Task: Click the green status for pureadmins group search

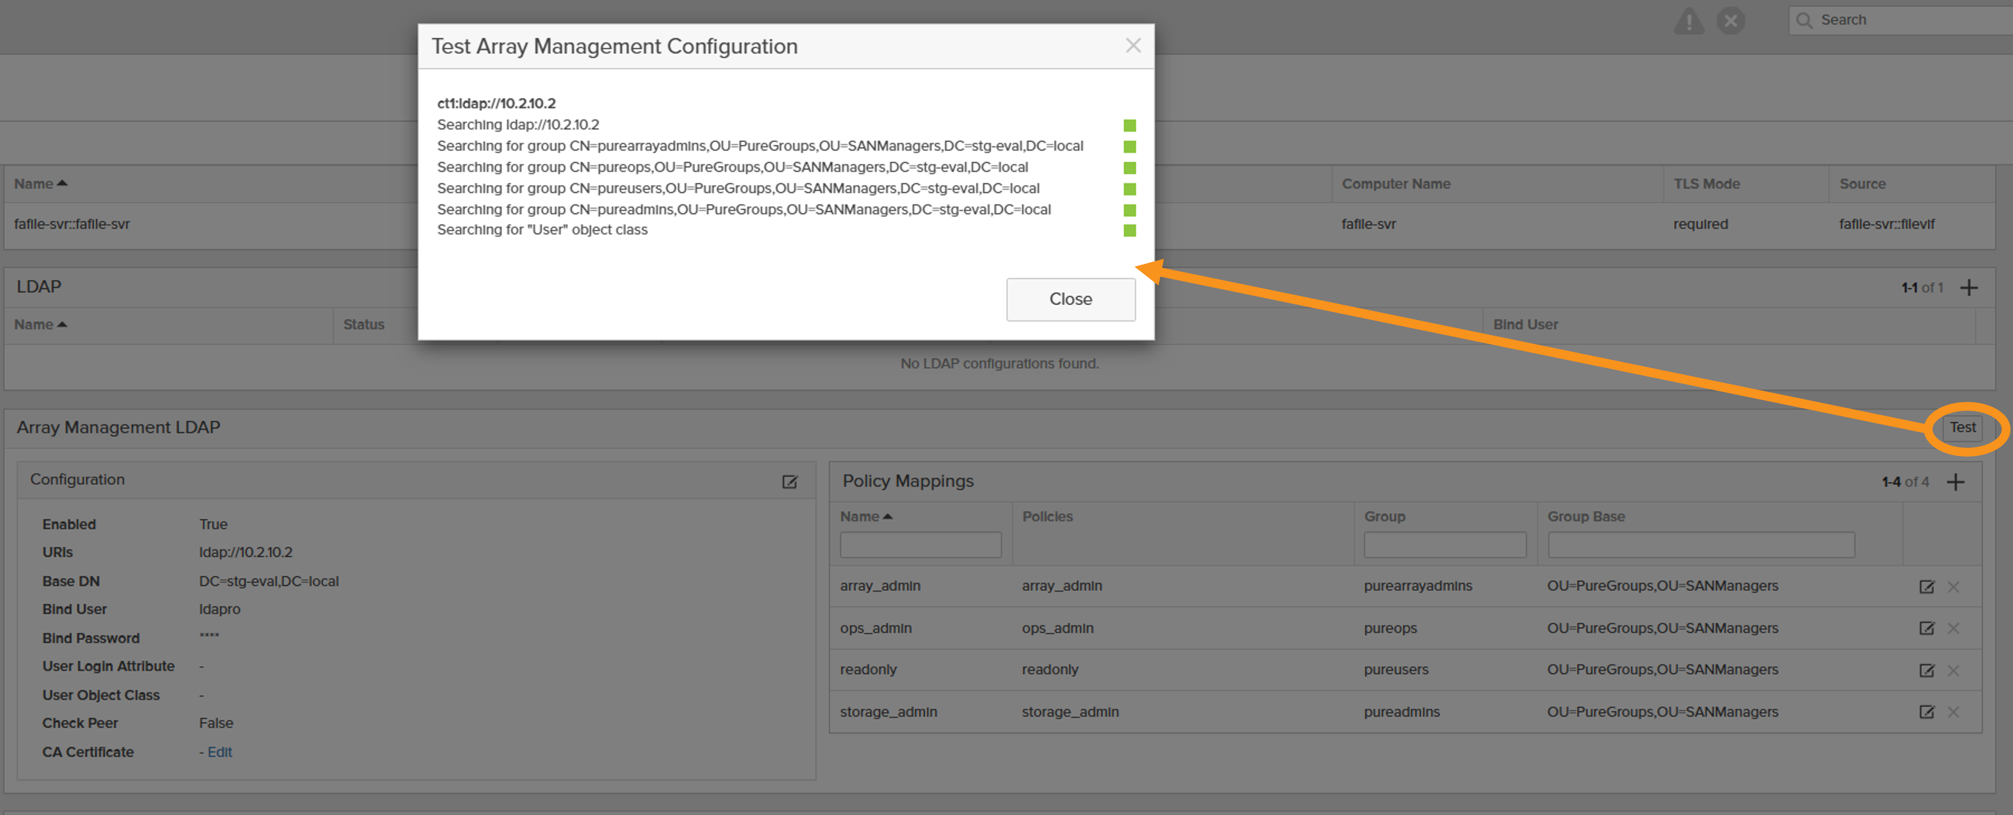Action: [1129, 210]
